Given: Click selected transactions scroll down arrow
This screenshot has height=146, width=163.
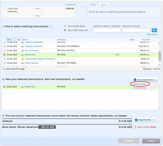Looking at the screenshot, I should click(160, 108).
